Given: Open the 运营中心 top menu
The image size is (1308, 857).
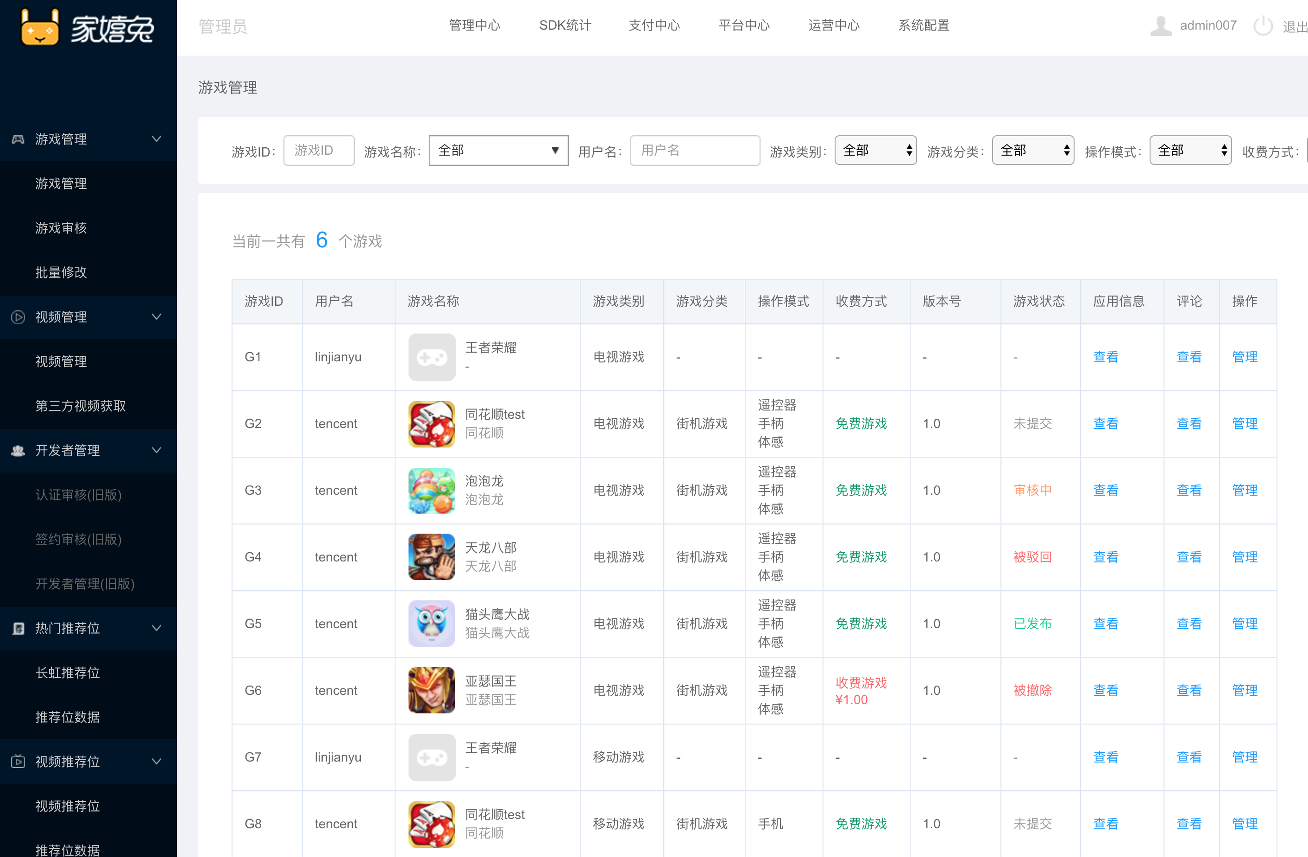Looking at the screenshot, I should click(833, 25).
